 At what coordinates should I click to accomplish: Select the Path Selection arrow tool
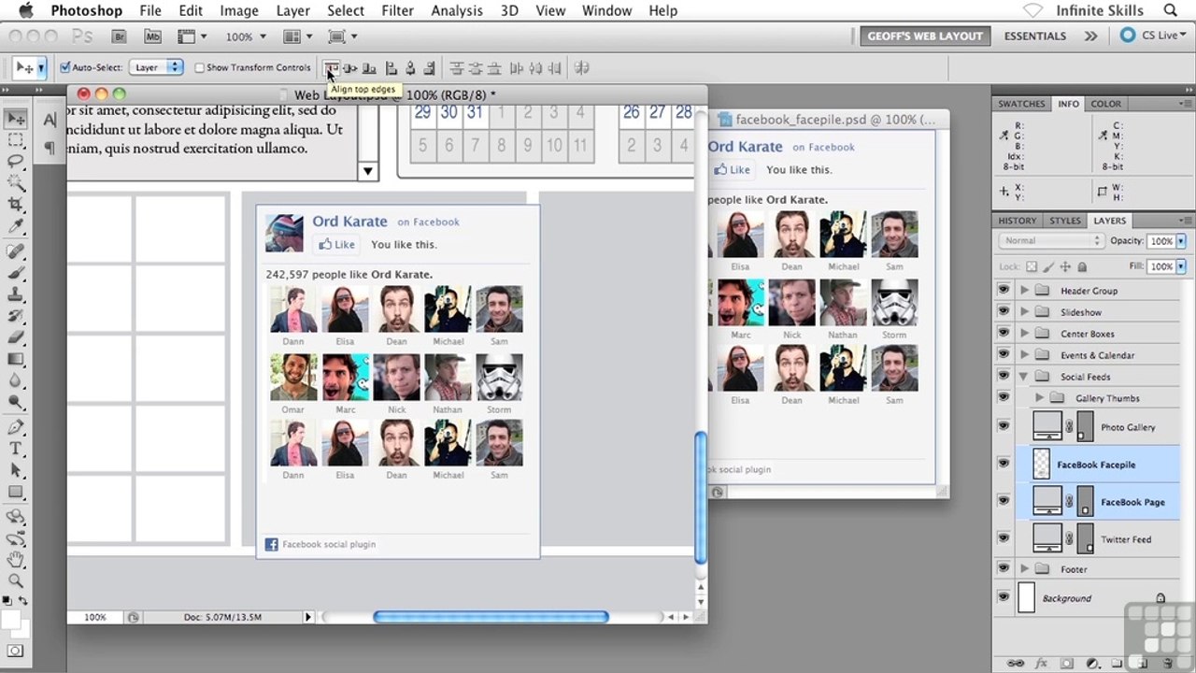(x=16, y=470)
